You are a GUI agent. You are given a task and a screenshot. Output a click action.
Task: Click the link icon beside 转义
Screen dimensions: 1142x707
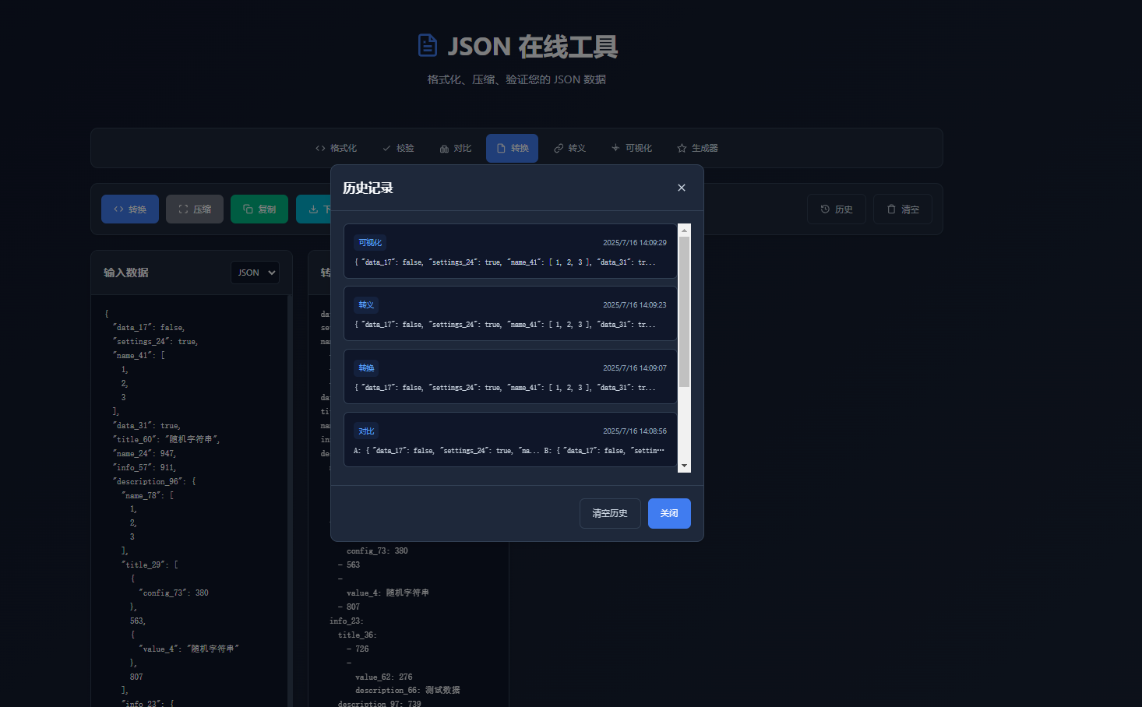(558, 147)
